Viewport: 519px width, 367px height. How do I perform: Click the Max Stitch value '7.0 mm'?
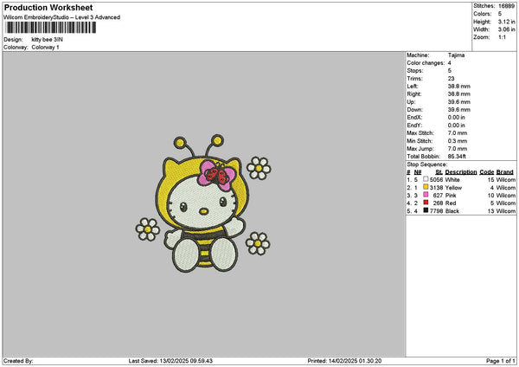point(458,133)
